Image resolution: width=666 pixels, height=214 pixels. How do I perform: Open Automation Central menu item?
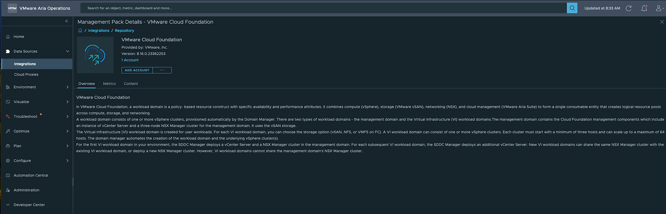pos(31,176)
